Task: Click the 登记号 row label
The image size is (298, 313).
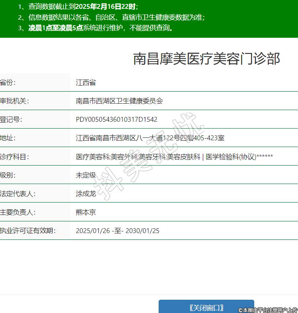Action: point(11,119)
